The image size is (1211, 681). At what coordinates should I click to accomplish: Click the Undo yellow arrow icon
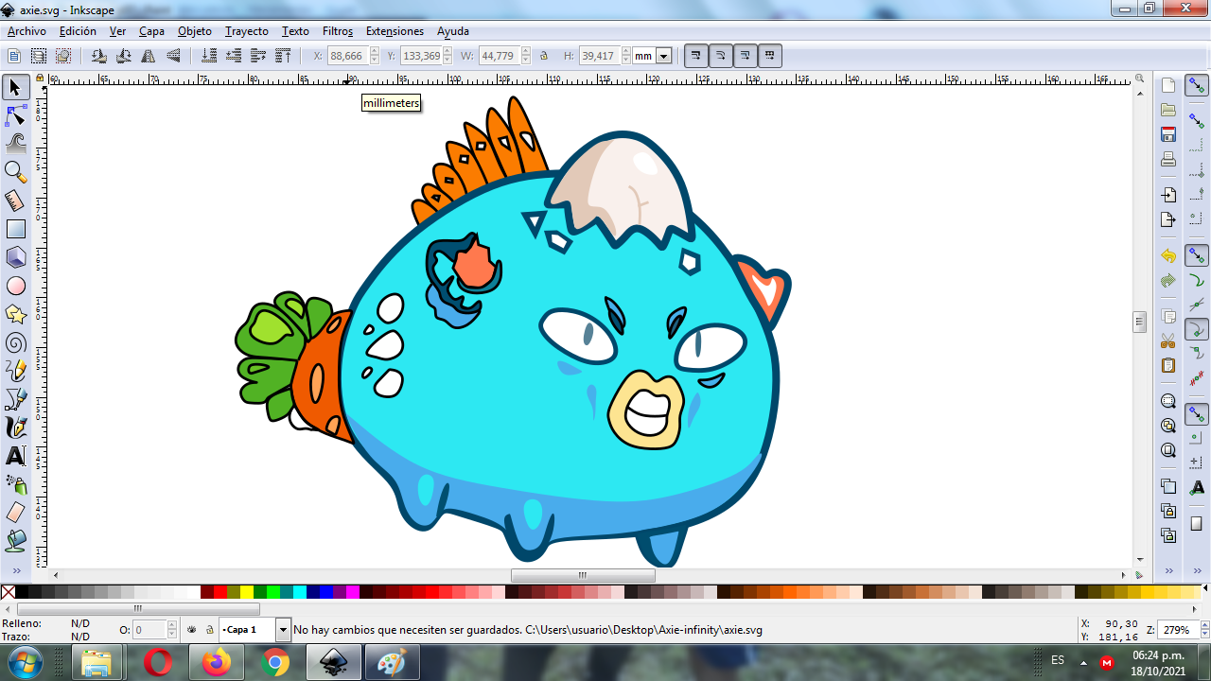pyautogui.click(x=1168, y=256)
